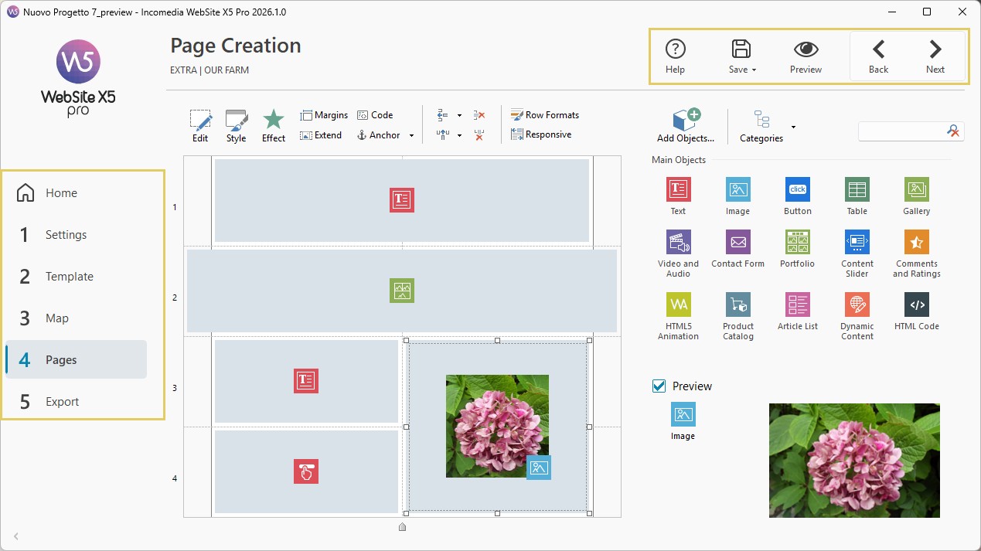Go to Home in sidebar
This screenshot has width=981, height=551.
[x=76, y=193]
